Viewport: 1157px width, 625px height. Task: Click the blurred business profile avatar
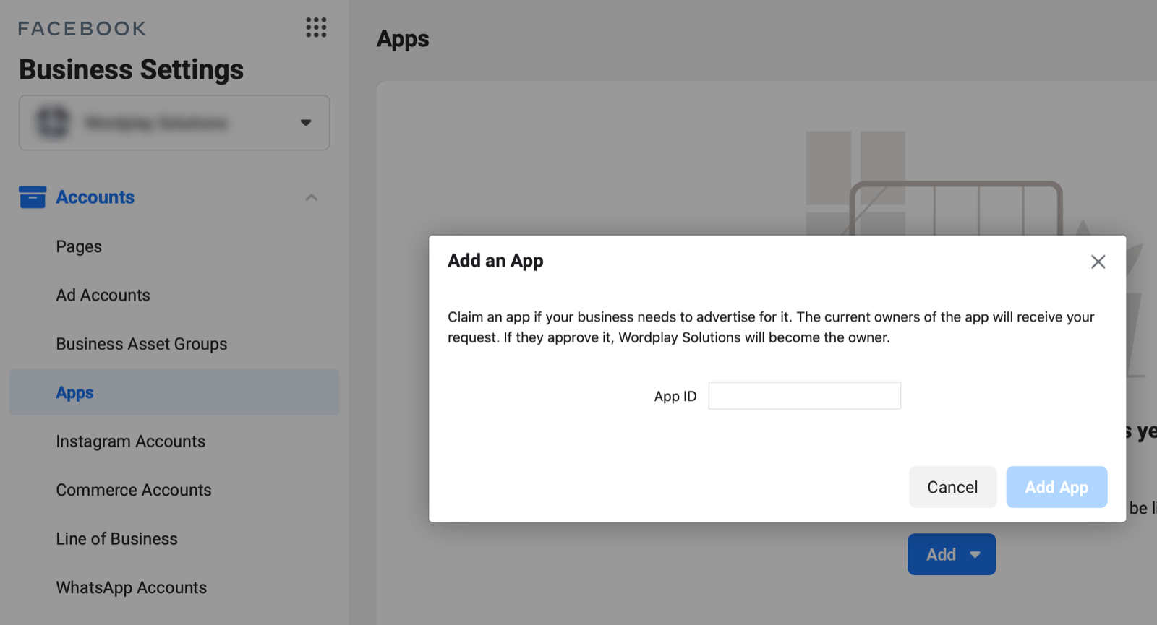(x=53, y=122)
